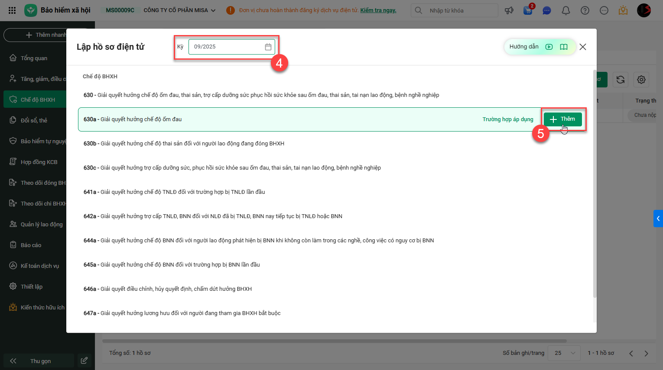Open the calendar picker icon for Kỳ
The width and height of the screenshot is (663, 370).
pyautogui.click(x=268, y=47)
